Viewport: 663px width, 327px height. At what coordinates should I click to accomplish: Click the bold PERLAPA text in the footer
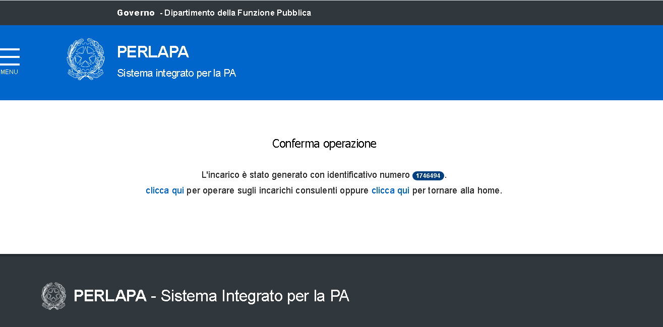(x=110, y=296)
